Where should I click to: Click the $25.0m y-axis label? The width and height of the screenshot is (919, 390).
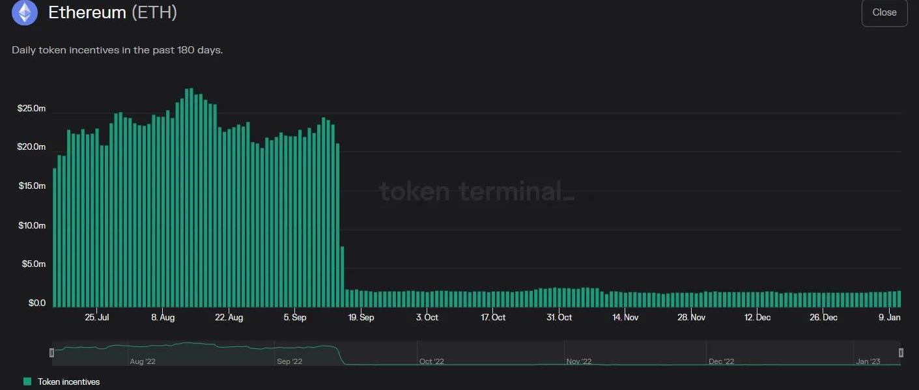coord(31,109)
